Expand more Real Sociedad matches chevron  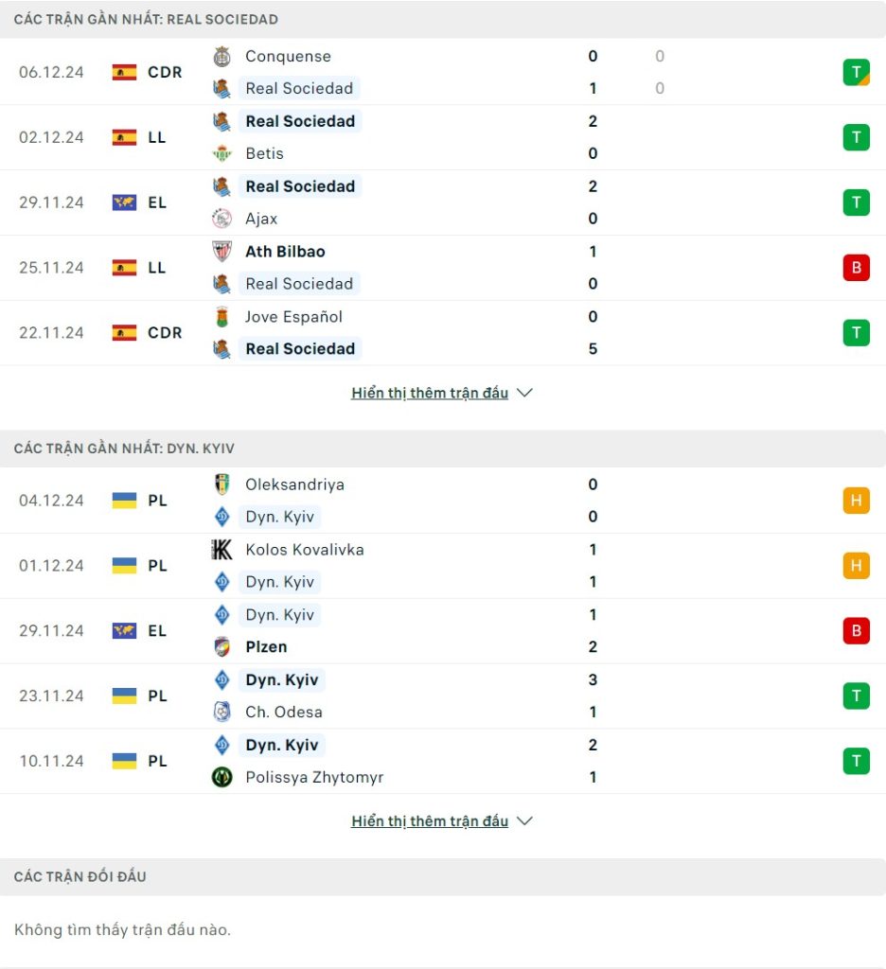pos(525,393)
